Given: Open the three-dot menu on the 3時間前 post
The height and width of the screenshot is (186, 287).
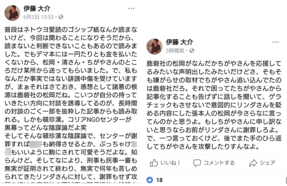Looking at the screenshot, I should point(276,42).
